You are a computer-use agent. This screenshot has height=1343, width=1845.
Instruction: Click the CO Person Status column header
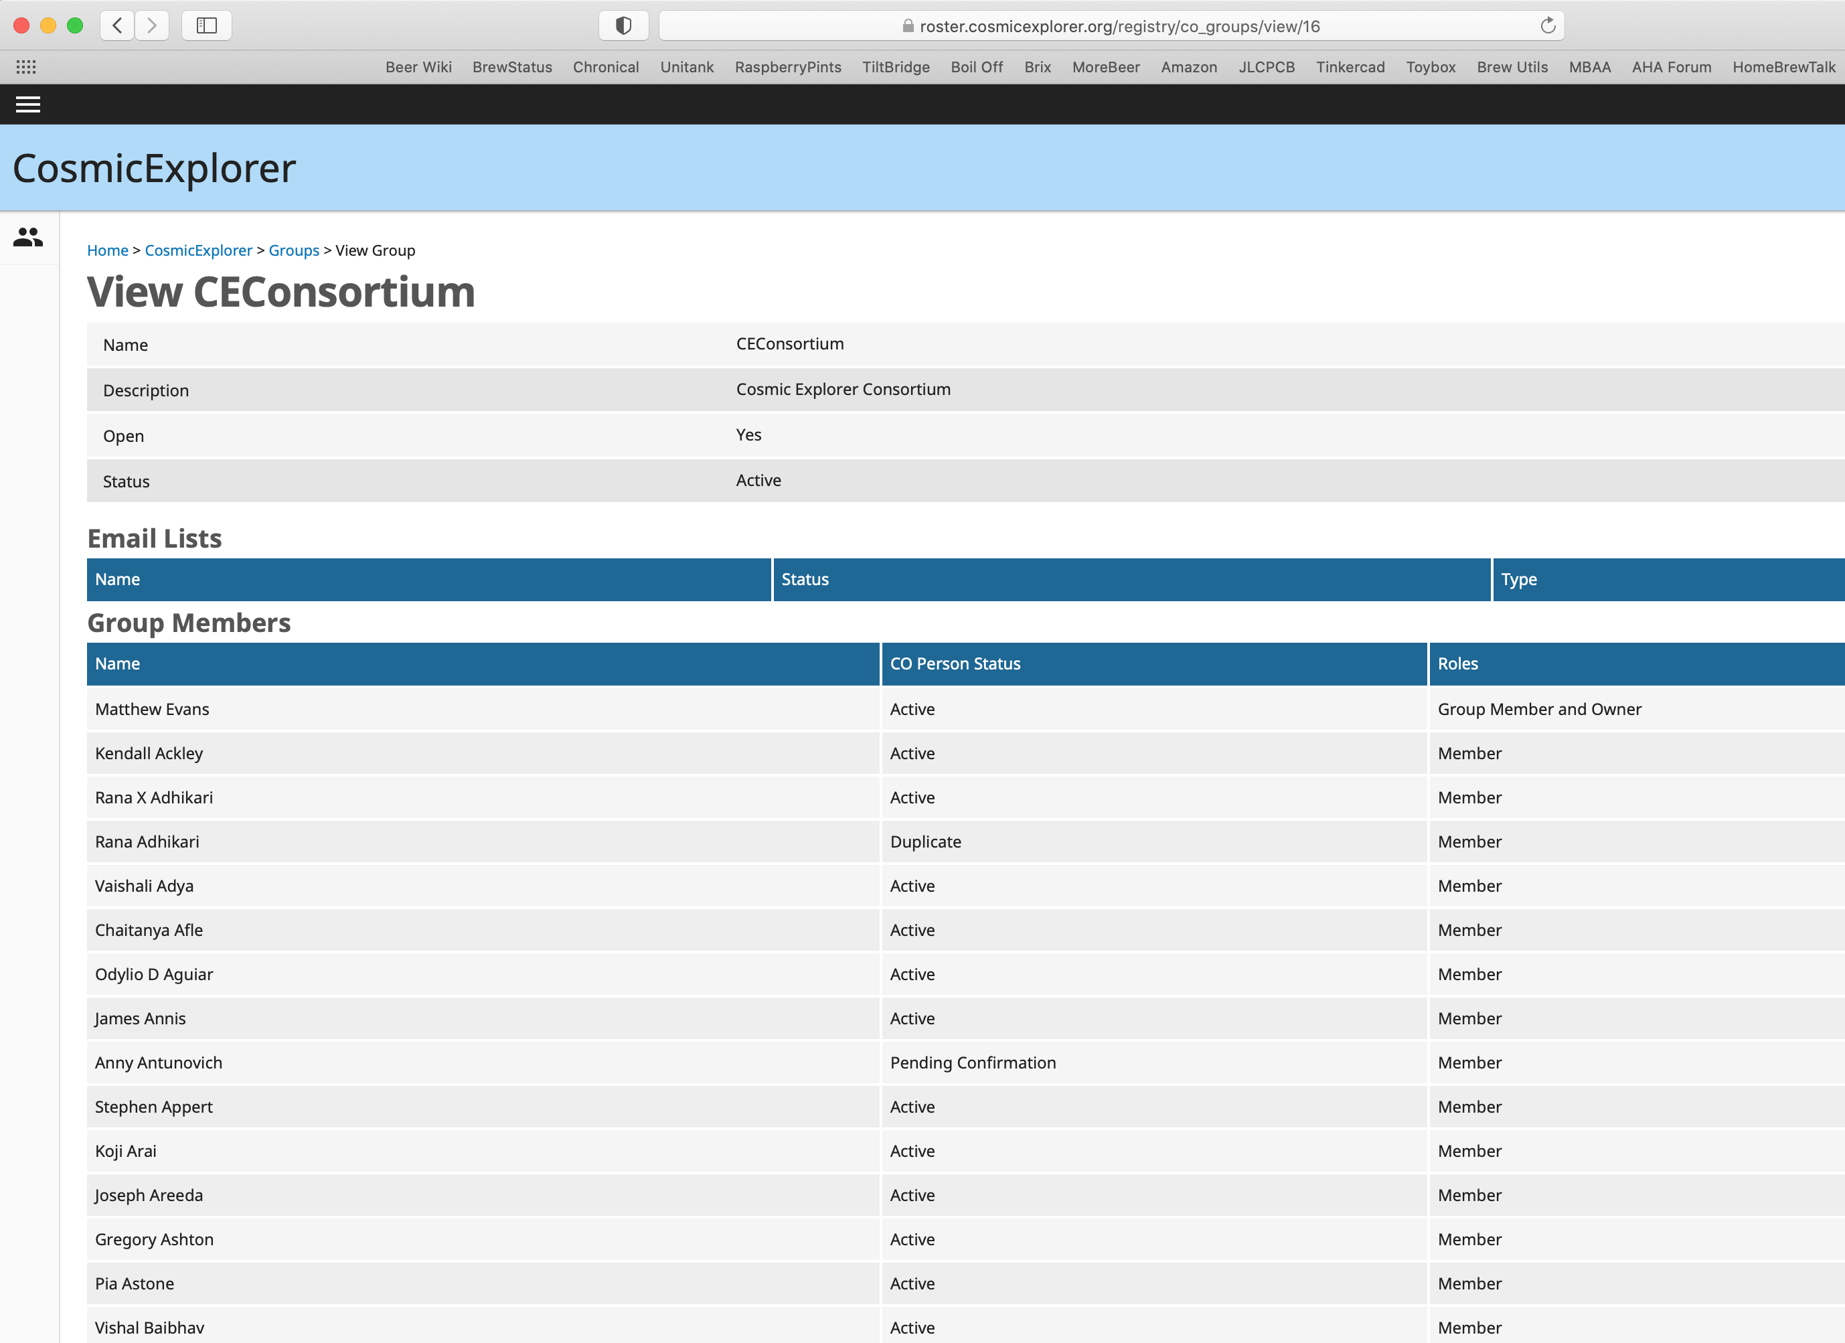coord(1154,663)
